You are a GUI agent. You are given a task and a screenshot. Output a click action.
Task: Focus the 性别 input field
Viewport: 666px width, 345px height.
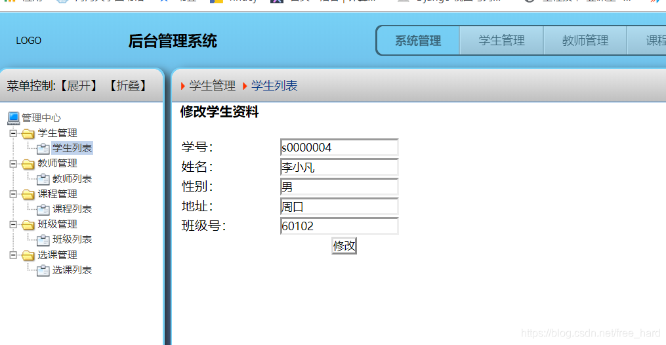pyautogui.click(x=339, y=187)
